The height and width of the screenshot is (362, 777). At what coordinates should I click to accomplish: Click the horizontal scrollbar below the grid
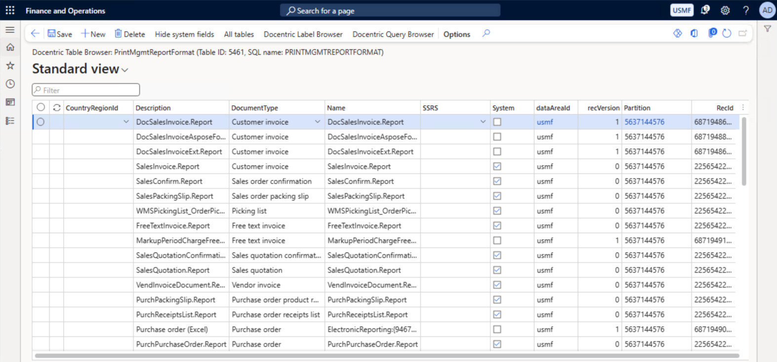tap(386, 356)
